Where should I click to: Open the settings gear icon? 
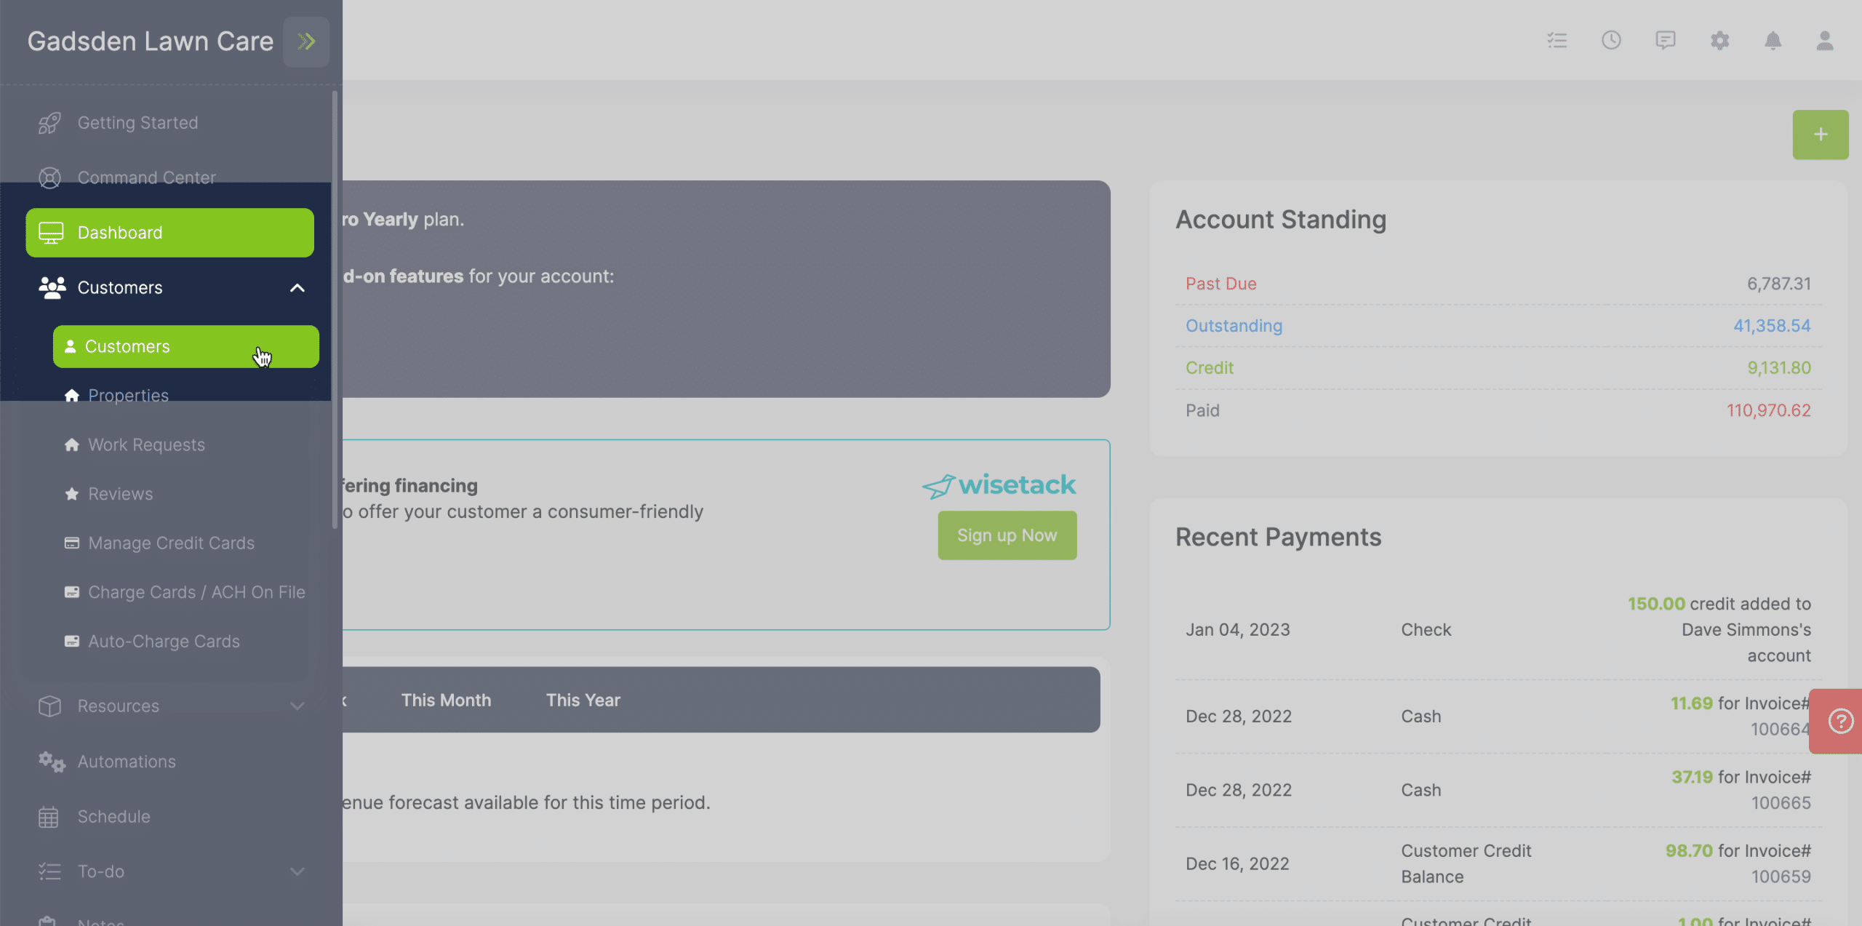click(1719, 41)
